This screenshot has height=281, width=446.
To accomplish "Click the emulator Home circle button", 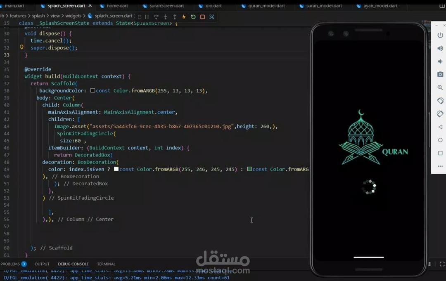I will [x=440, y=140].
